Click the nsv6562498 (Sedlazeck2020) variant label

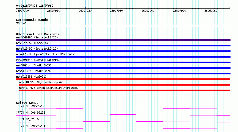[37, 37]
